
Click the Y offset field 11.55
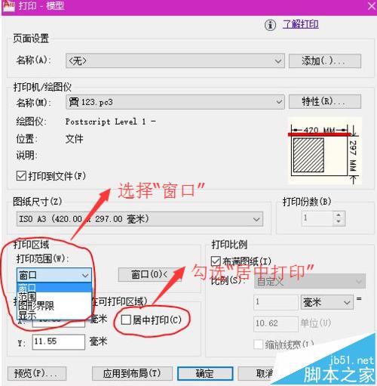click(x=59, y=341)
